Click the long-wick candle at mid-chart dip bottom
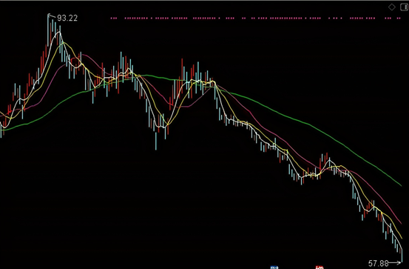 pos(156,141)
